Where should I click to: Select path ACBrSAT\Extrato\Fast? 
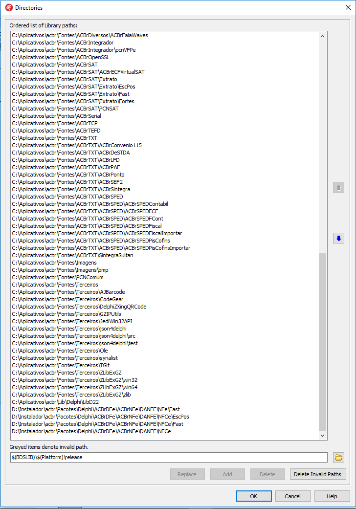(x=70, y=94)
